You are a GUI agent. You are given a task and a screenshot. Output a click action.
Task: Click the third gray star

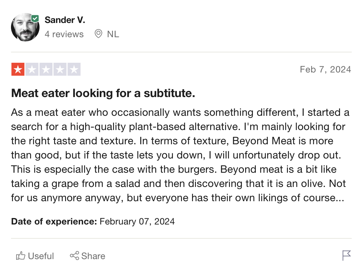(x=46, y=70)
